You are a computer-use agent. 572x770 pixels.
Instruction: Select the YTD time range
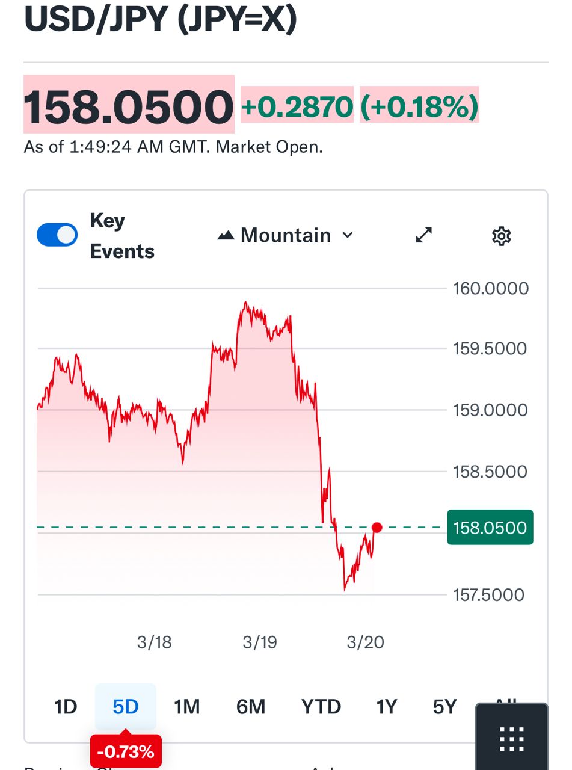pyautogui.click(x=321, y=707)
